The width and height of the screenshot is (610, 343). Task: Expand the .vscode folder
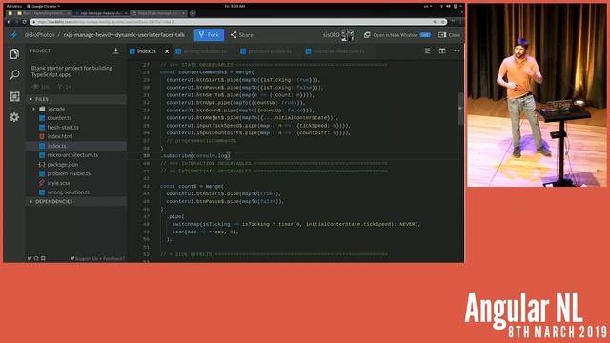56,109
